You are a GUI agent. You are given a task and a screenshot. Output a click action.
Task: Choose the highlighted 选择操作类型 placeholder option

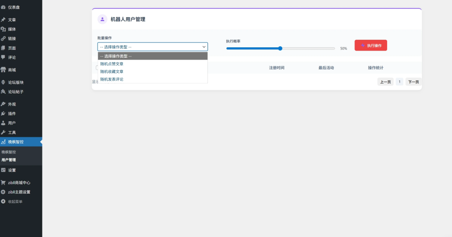coord(153,56)
